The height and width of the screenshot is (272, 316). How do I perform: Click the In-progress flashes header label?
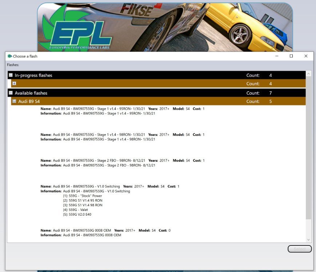coord(33,75)
